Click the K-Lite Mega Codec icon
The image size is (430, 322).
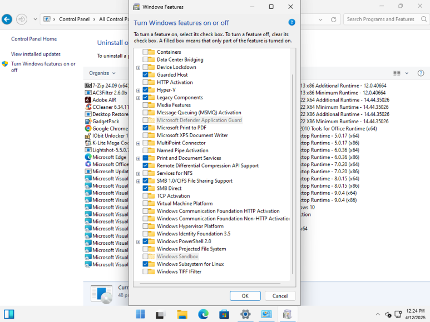(88, 143)
